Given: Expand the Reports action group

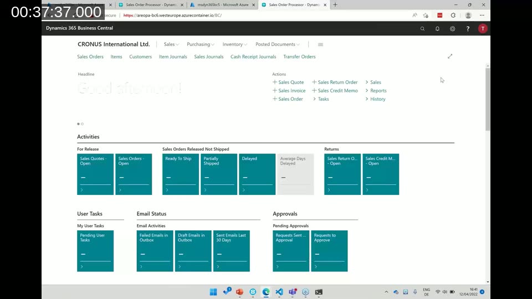Looking at the screenshot, I should point(376,90).
